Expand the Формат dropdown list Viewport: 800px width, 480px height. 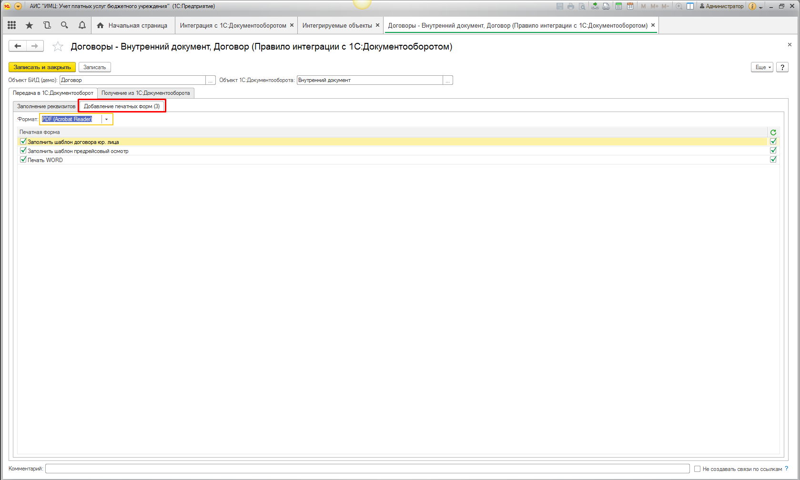coord(107,119)
